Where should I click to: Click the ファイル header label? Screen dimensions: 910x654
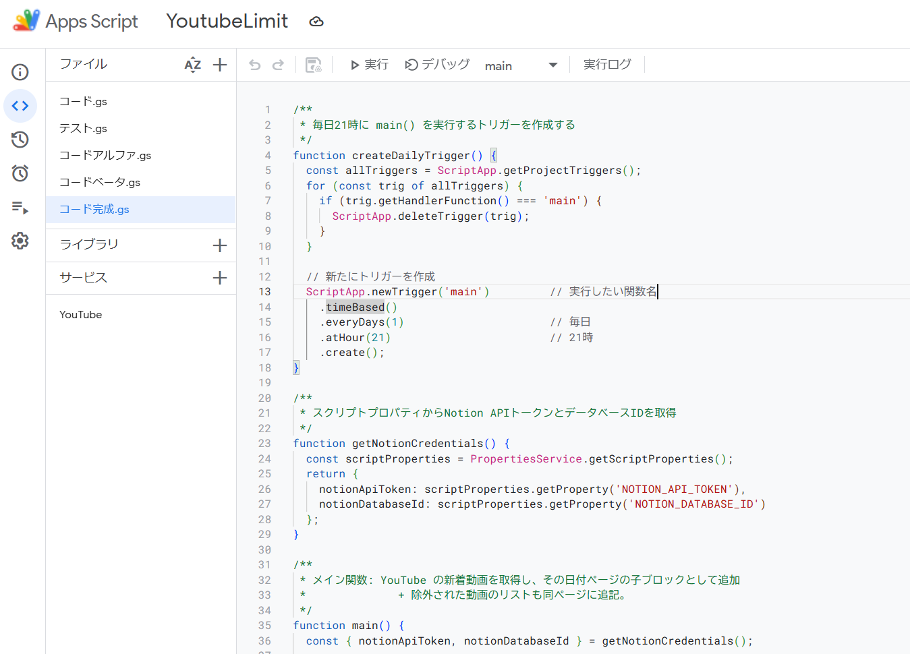[x=84, y=64]
